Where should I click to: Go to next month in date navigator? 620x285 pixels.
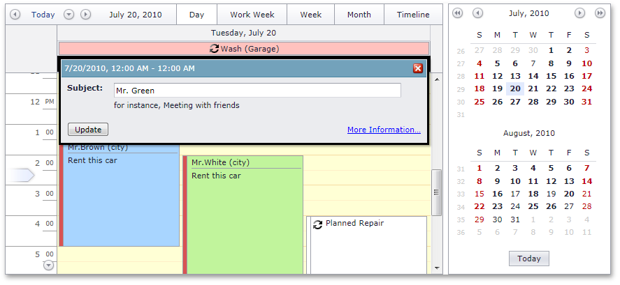tap(579, 13)
